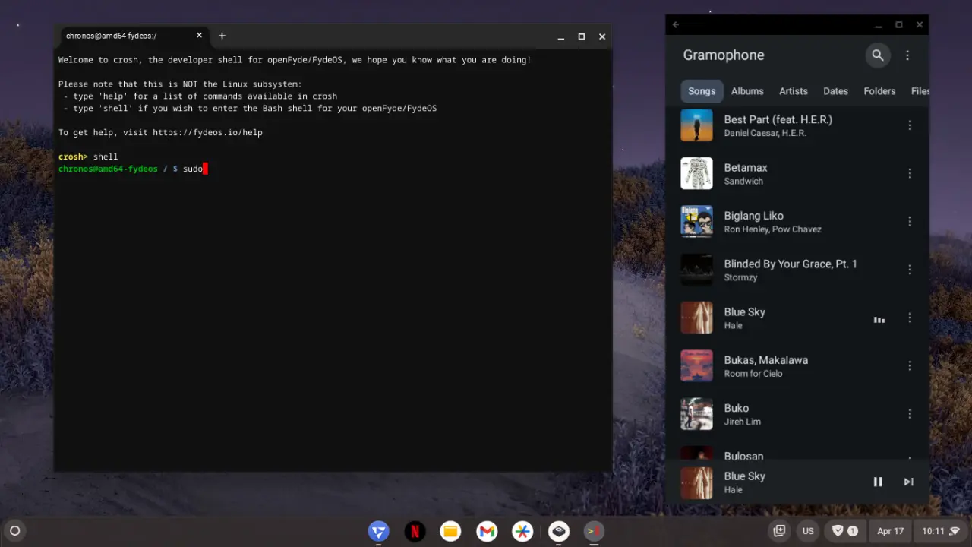Open Gmail from the shelf
The height and width of the screenshot is (547, 972).
[x=487, y=532]
